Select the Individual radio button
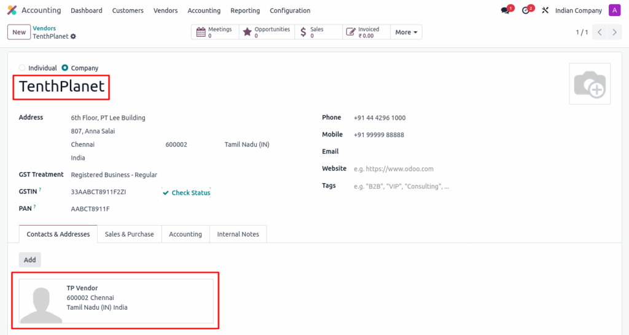Viewport: 629px width, 335px height. [x=22, y=68]
